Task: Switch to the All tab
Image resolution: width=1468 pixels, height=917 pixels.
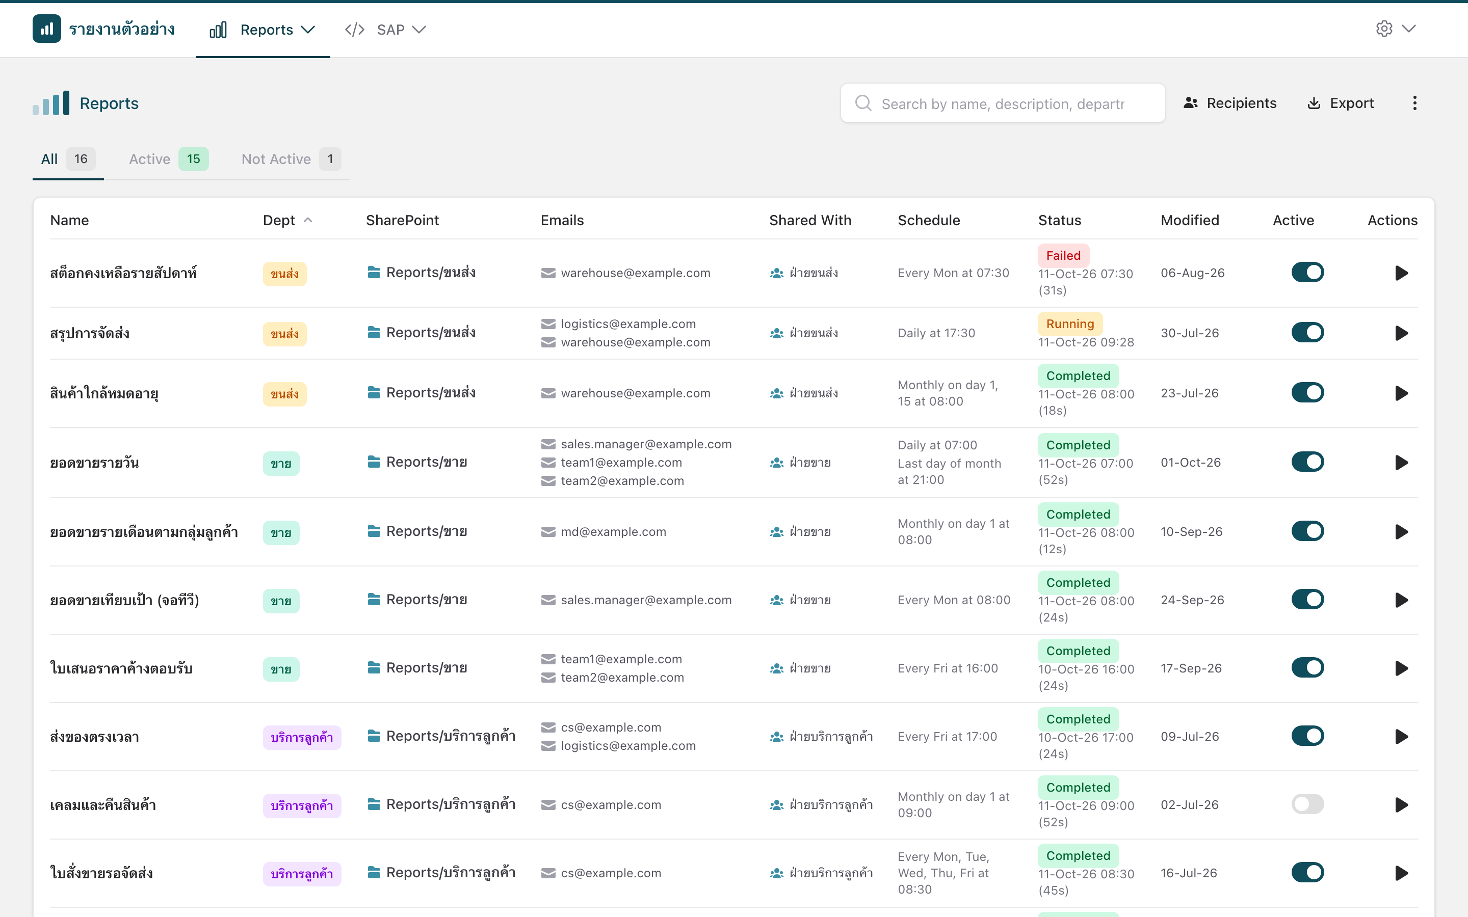Action: pos(68,159)
